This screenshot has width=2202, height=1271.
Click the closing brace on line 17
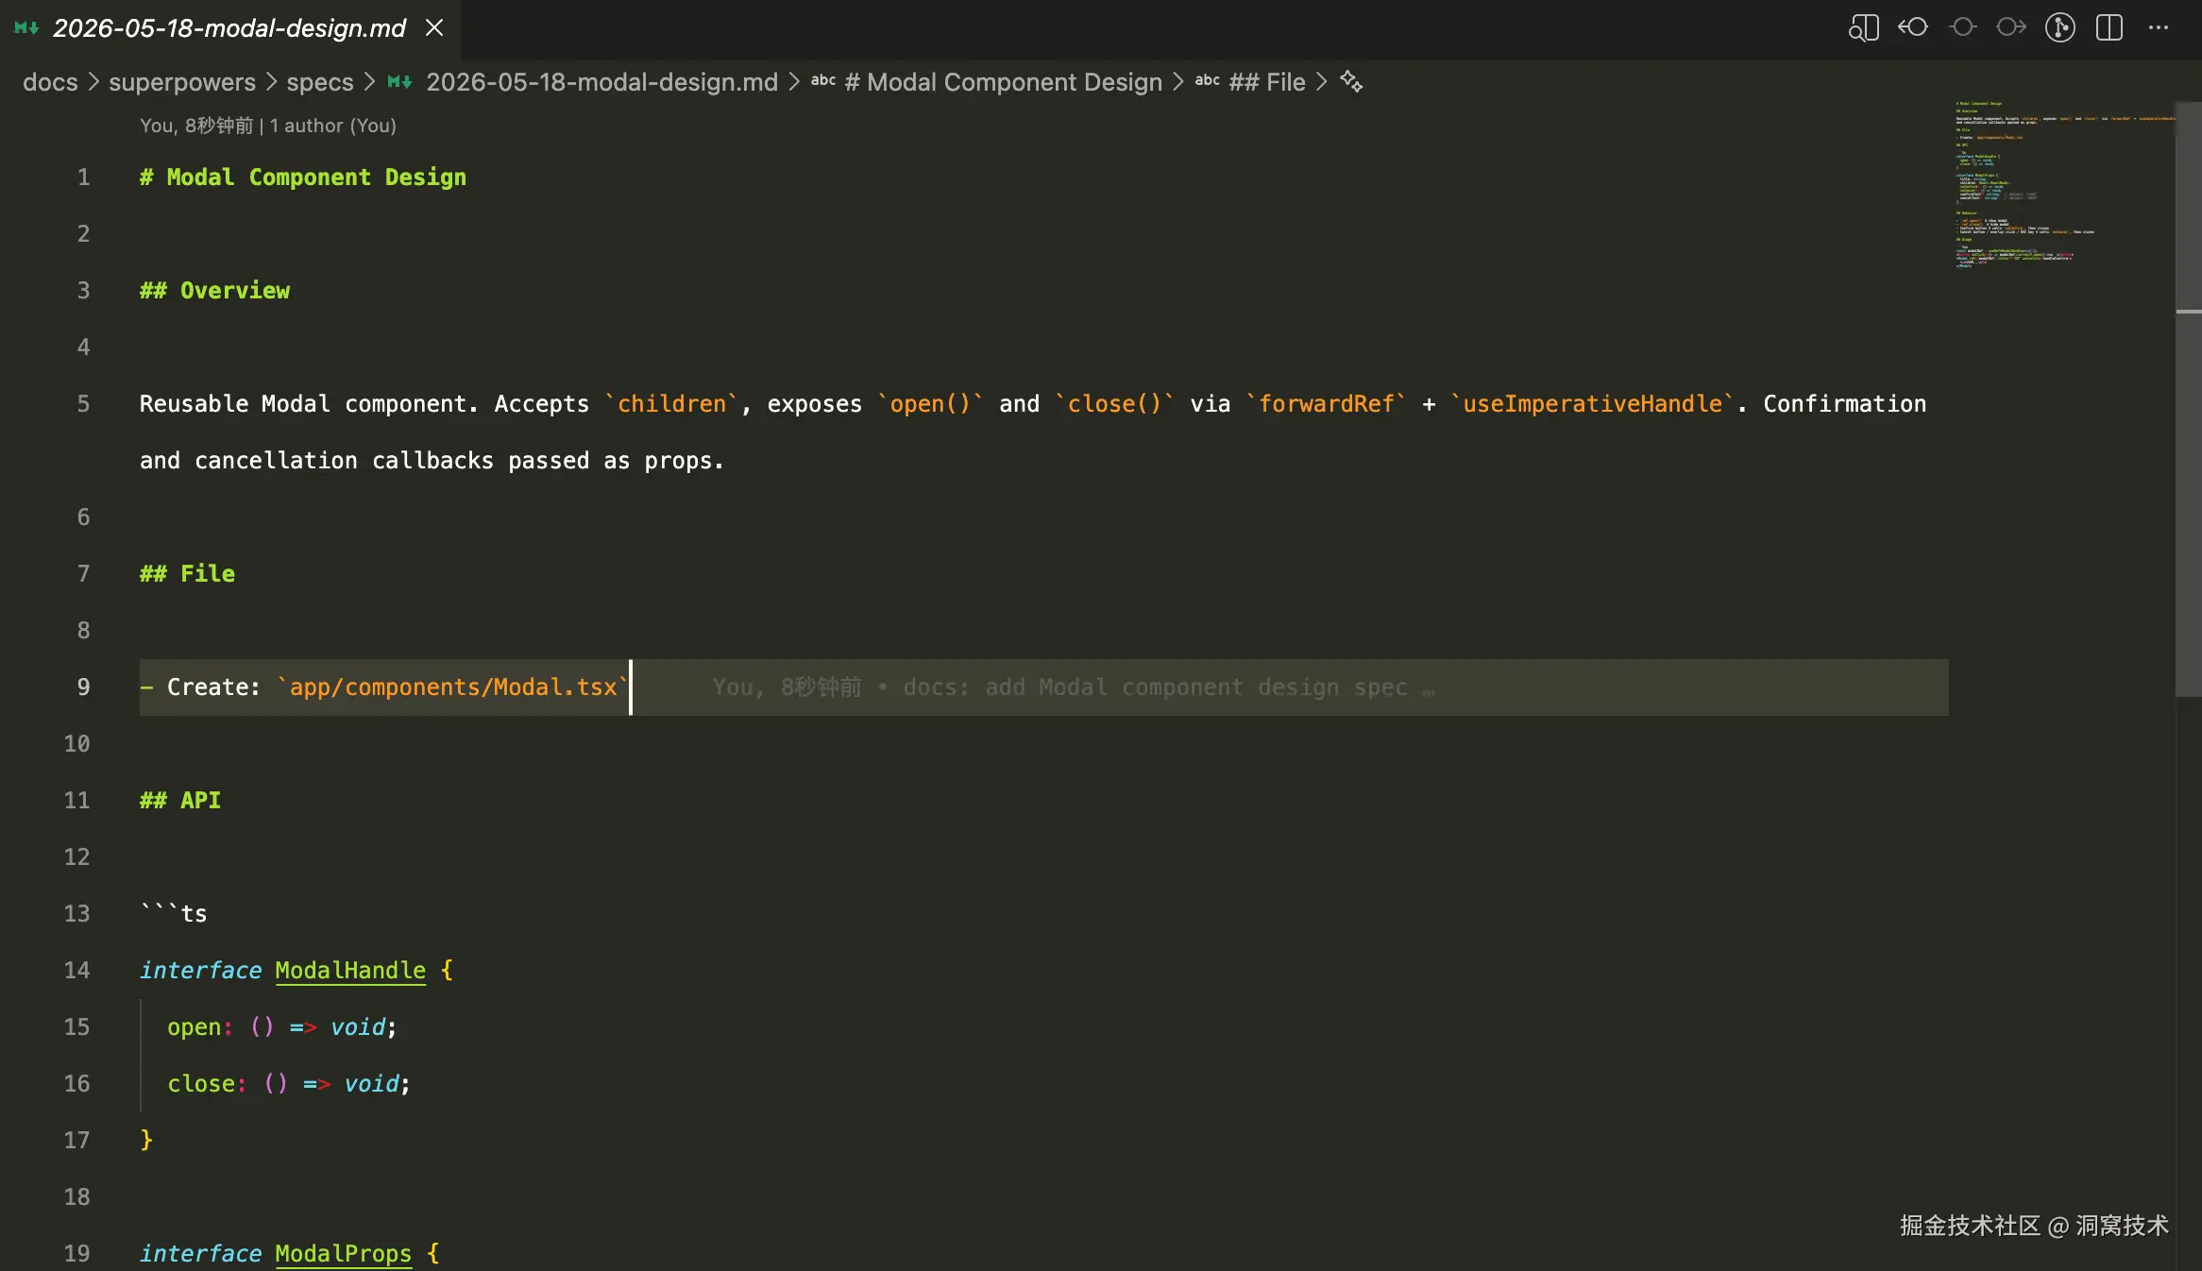(x=146, y=1141)
